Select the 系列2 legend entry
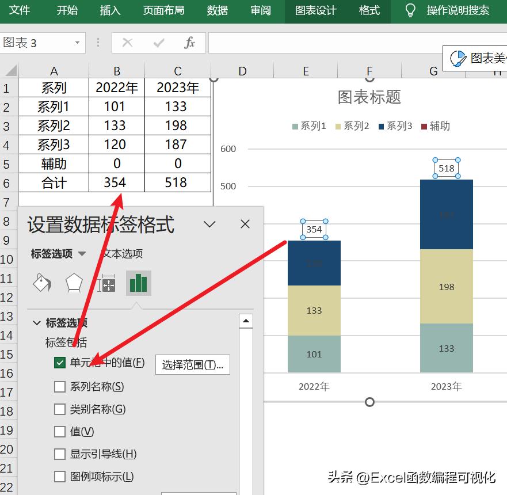 pos(352,126)
